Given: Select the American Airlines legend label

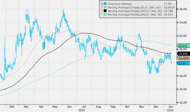Looking at the screenshot, I should 120,4.
